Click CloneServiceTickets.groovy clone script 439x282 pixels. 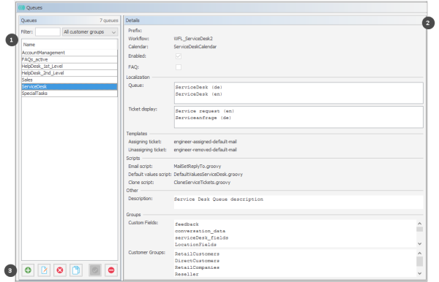tap(202, 183)
